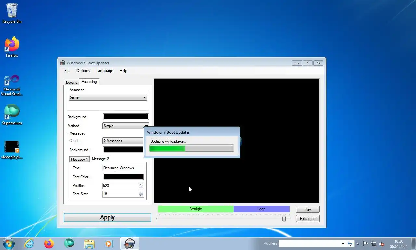Click the Position value field 523
Image resolution: width=416 pixels, height=250 pixels.
[x=120, y=186]
